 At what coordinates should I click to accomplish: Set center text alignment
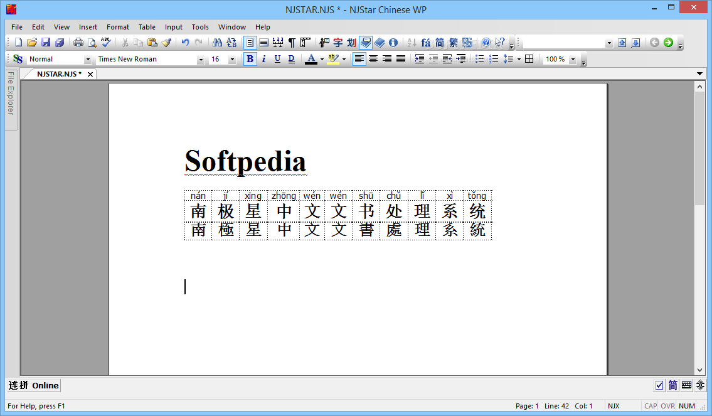[x=373, y=59]
